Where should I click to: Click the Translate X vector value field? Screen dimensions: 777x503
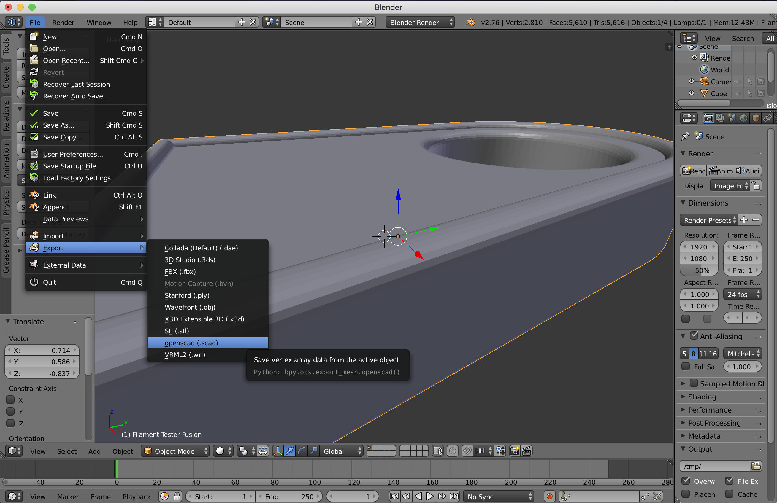[x=42, y=350]
